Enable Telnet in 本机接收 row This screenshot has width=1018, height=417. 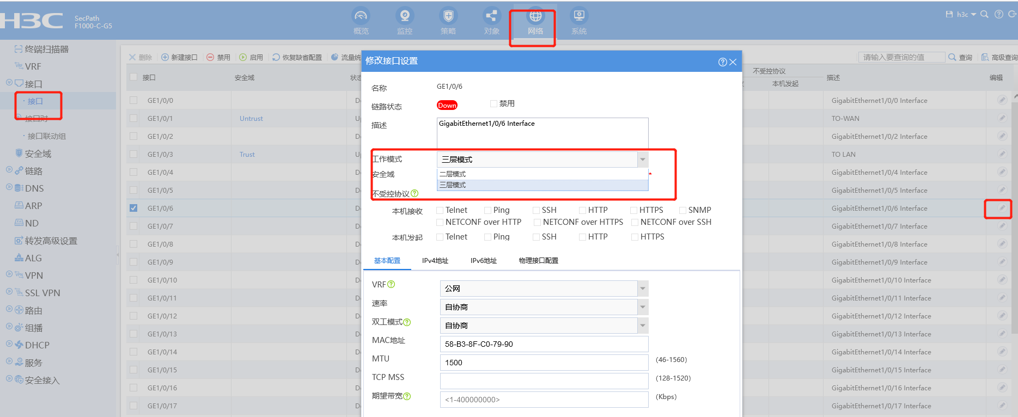[x=440, y=210]
